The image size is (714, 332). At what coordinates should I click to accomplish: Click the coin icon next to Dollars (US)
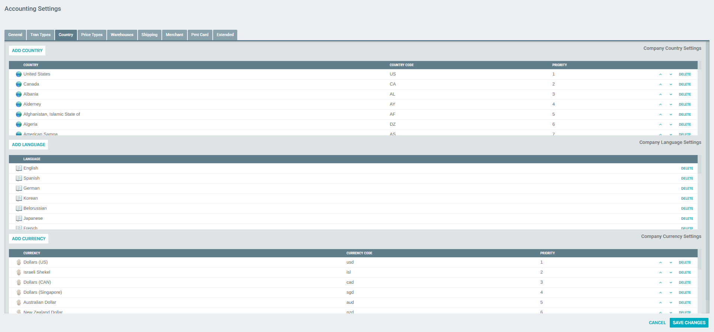pyautogui.click(x=19, y=262)
